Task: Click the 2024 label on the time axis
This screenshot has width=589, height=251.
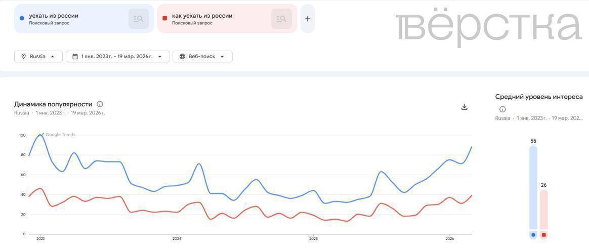Action: 177,238
